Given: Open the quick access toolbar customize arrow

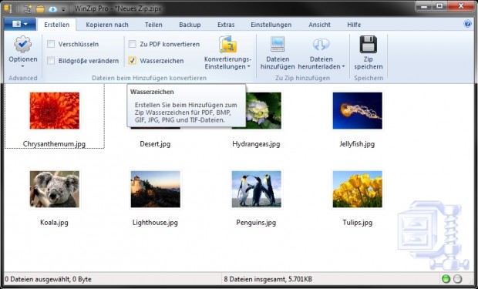Looking at the screenshot, I should pyautogui.click(x=63, y=9).
